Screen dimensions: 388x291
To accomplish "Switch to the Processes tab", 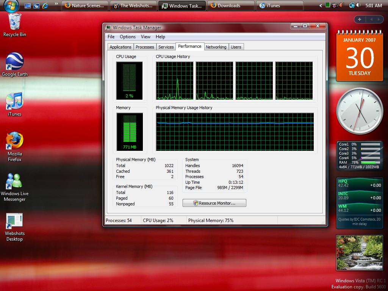I will coord(145,47).
